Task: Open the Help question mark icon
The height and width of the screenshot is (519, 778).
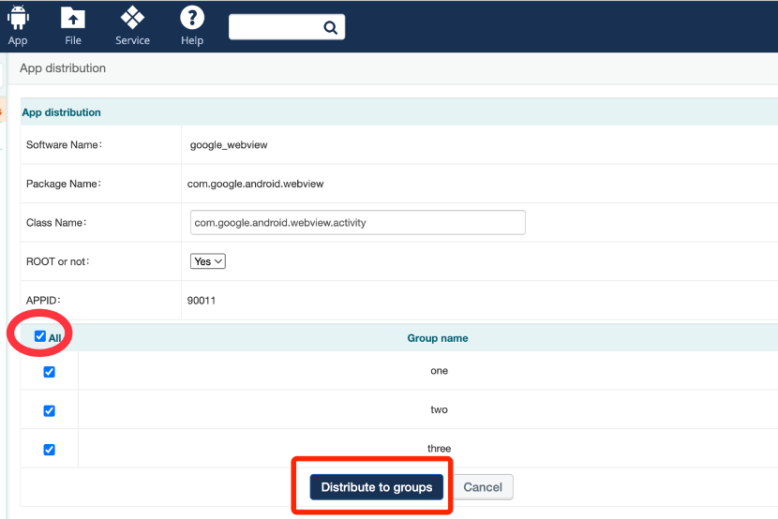Action: 192,18
